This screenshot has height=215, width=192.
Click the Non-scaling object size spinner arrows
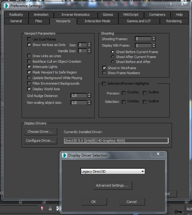[89, 103]
